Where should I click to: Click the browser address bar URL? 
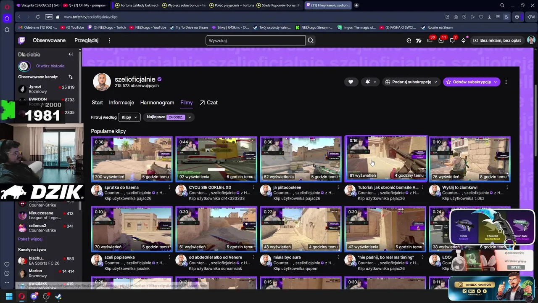91,17
